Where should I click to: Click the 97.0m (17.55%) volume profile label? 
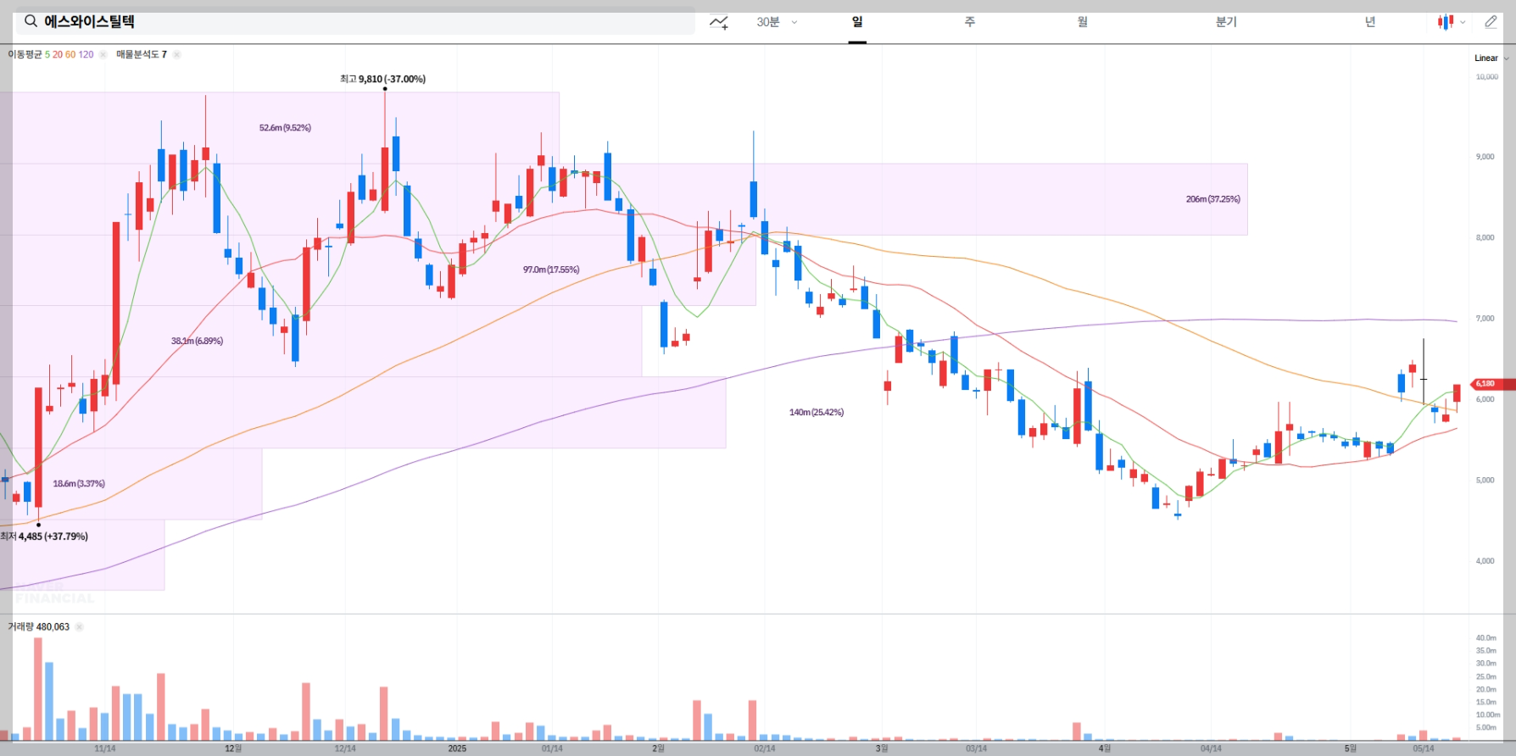click(x=551, y=270)
